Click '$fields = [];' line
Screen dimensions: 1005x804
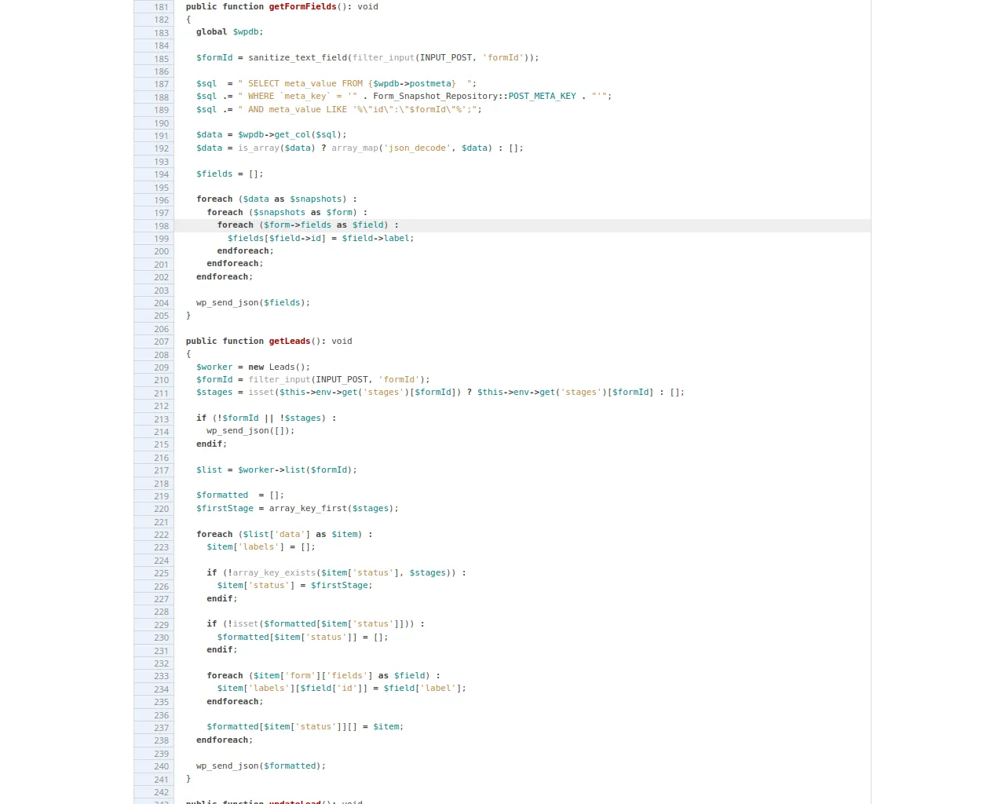point(230,174)
